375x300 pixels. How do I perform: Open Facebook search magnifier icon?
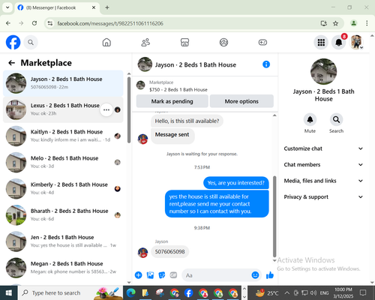[x=31, y=43]
